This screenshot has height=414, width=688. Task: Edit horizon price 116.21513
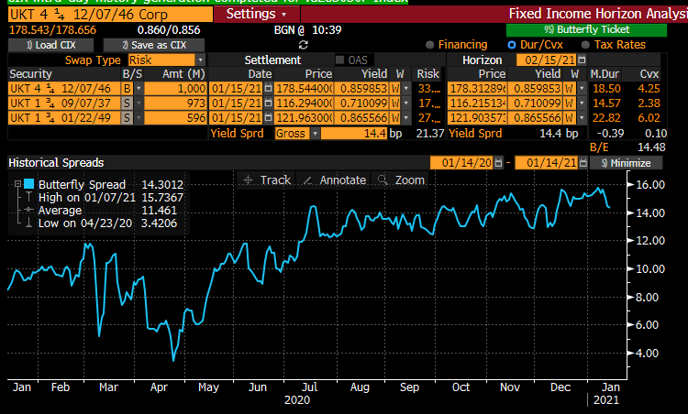[x=477, y=103]
